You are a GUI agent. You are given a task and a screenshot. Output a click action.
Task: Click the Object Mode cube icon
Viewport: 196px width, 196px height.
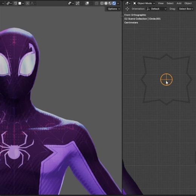point(135,3)
